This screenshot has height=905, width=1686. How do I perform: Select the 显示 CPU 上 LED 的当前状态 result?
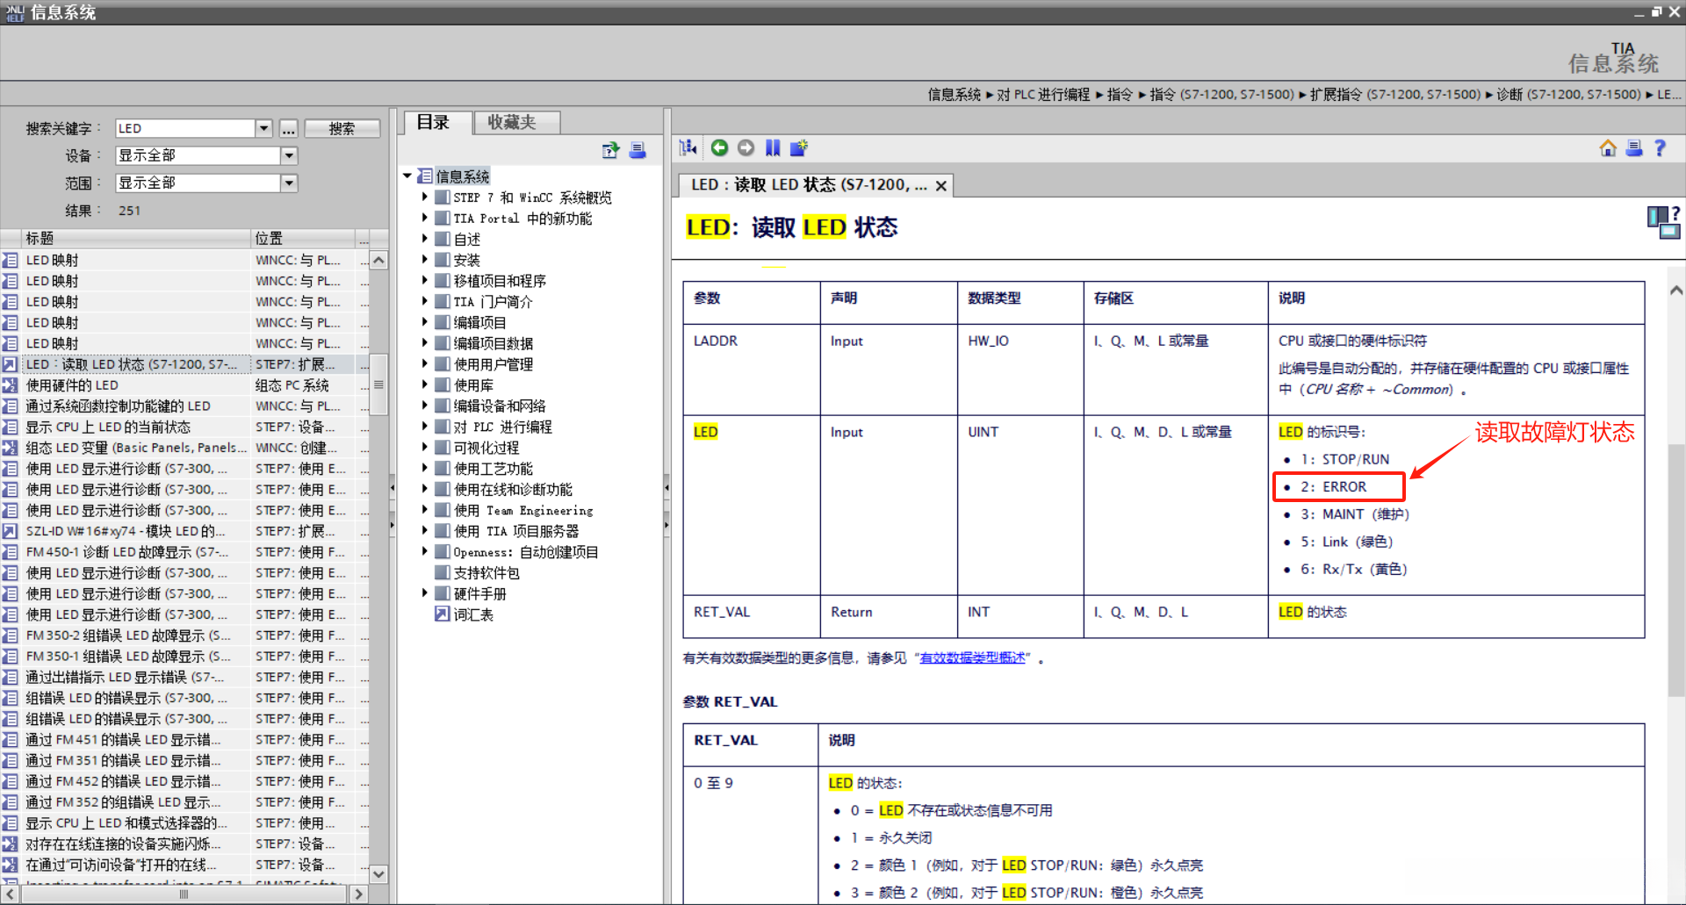pyautogui.click(x=185, y=427)
